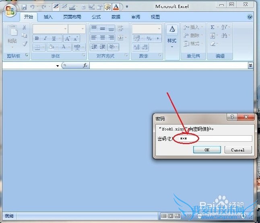
Task: Click Increase Decimal icon
Action: pyautogui.click(x=136, y=47)
